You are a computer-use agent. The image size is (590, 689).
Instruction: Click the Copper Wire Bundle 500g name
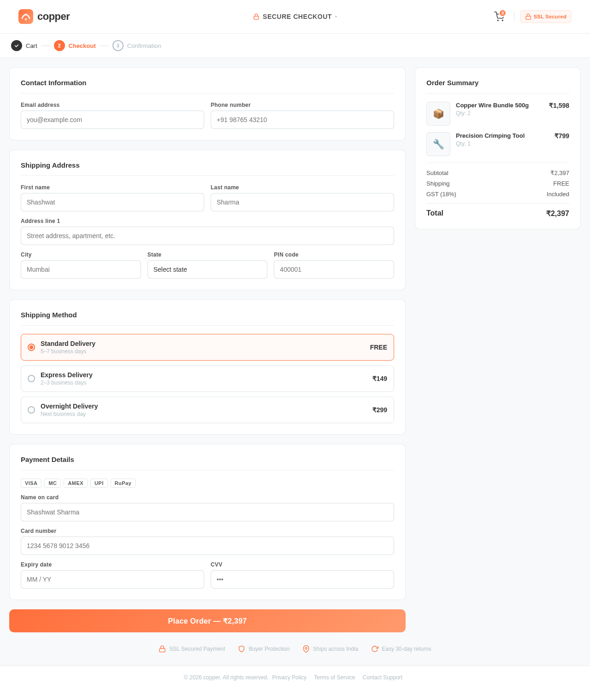492,105
